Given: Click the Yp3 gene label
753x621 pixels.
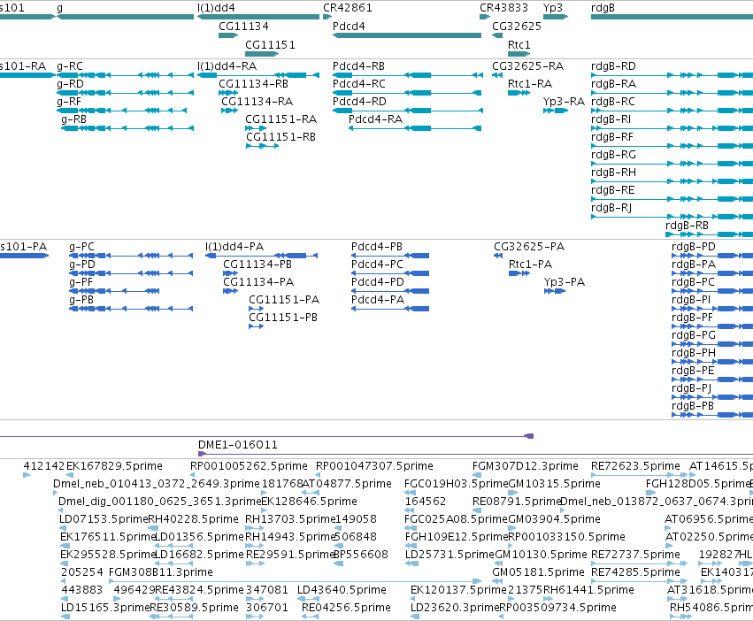Looking at the screenshot, I should click(x=553, y=8).
